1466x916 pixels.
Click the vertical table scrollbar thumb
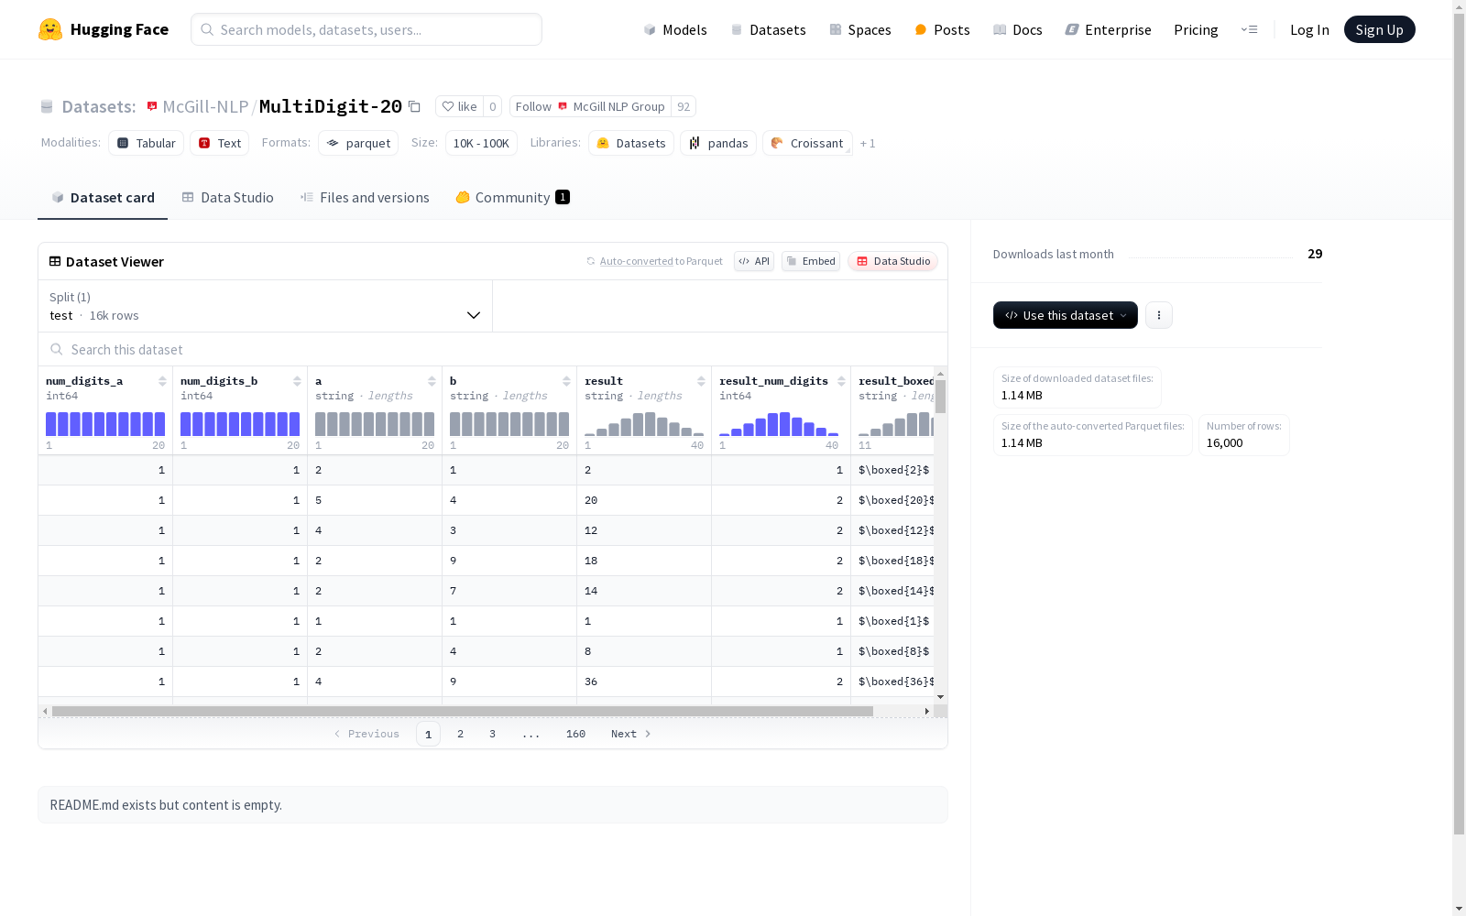click(x=940, y=397)
